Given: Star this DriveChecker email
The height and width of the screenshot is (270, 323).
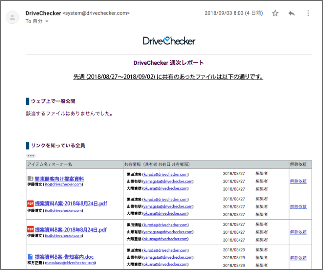Looking at the screenshot, I should click(275, 13).
